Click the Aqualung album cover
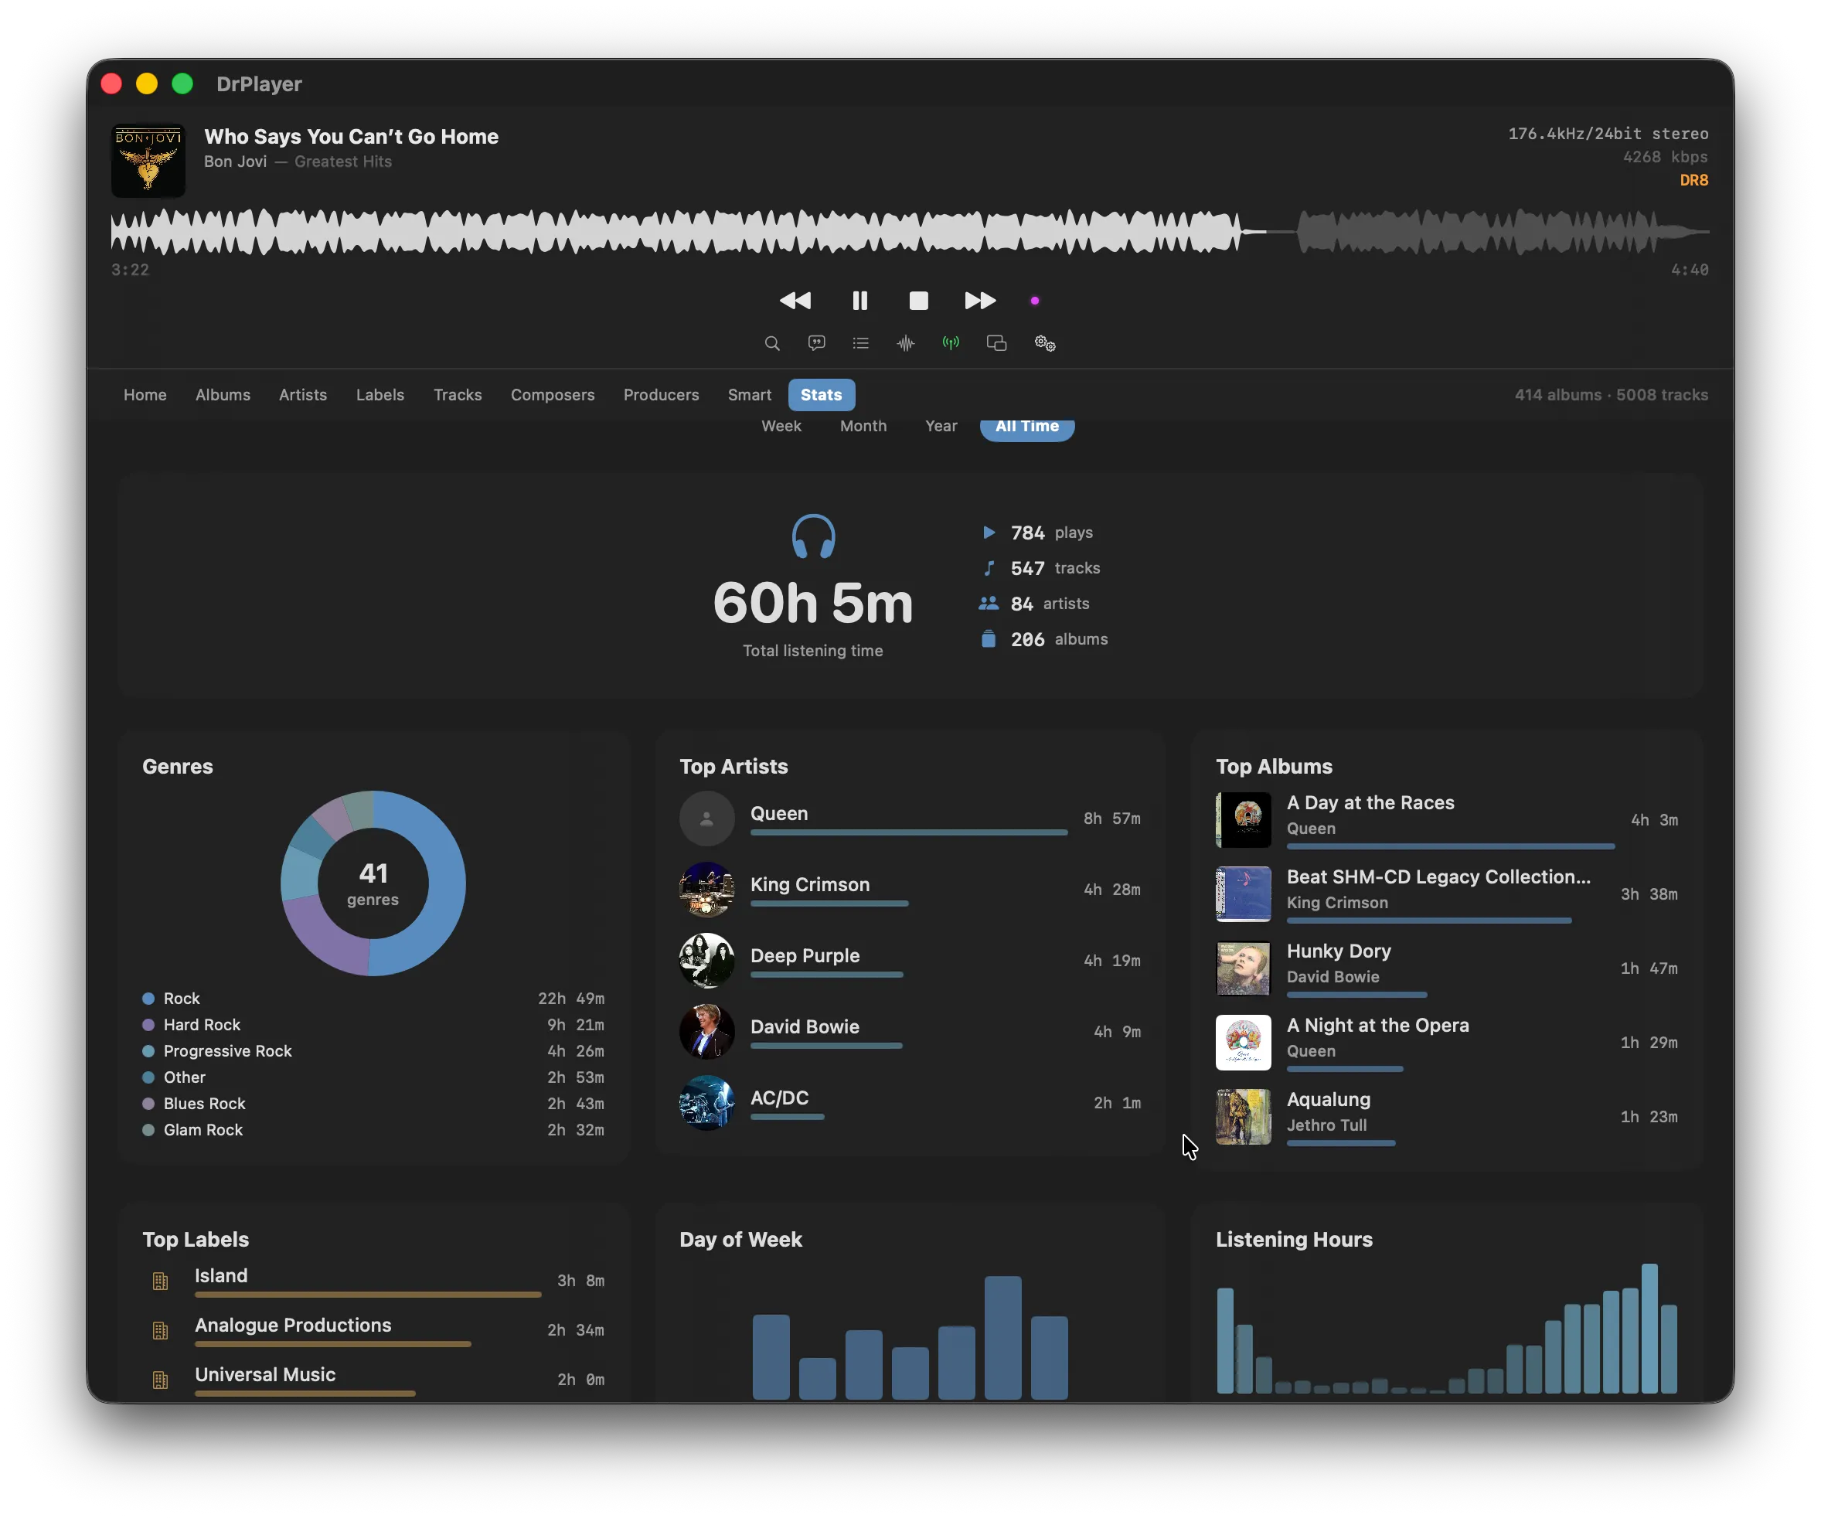This screenshot has width=1821, height=1518. tap(1244, 1117)
